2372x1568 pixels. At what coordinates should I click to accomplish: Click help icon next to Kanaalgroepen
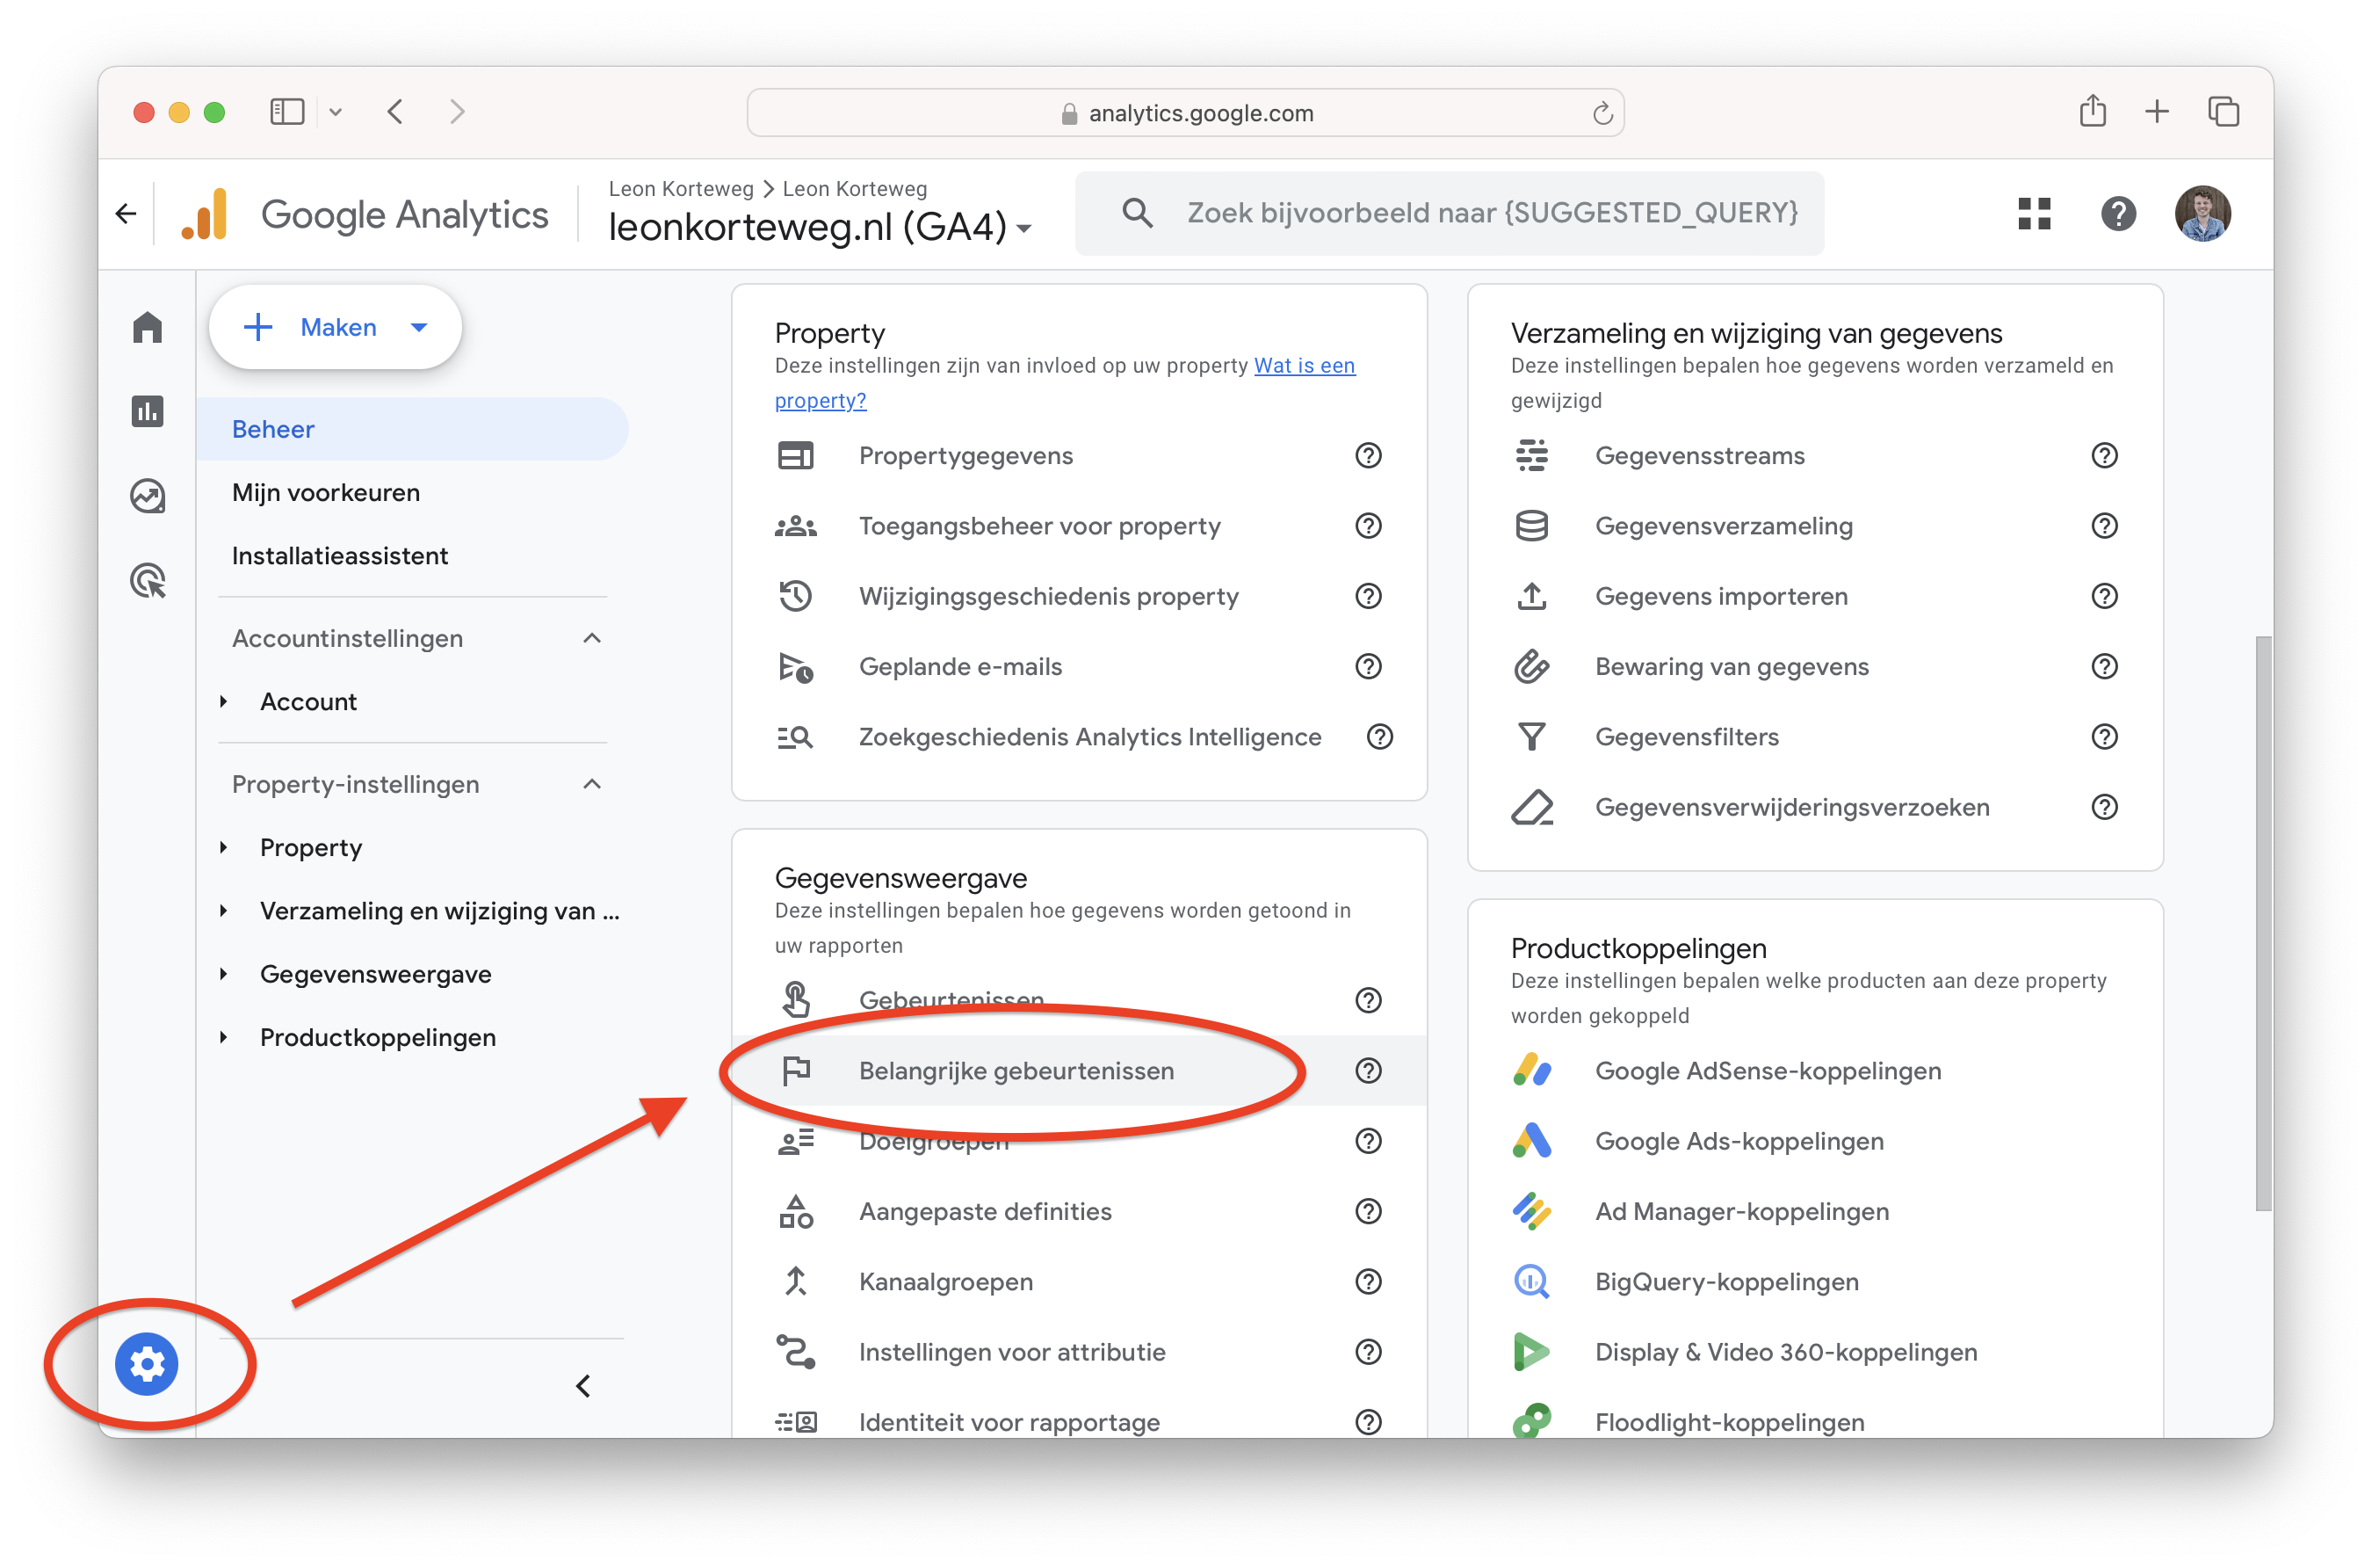(x=1369, y=1282)
